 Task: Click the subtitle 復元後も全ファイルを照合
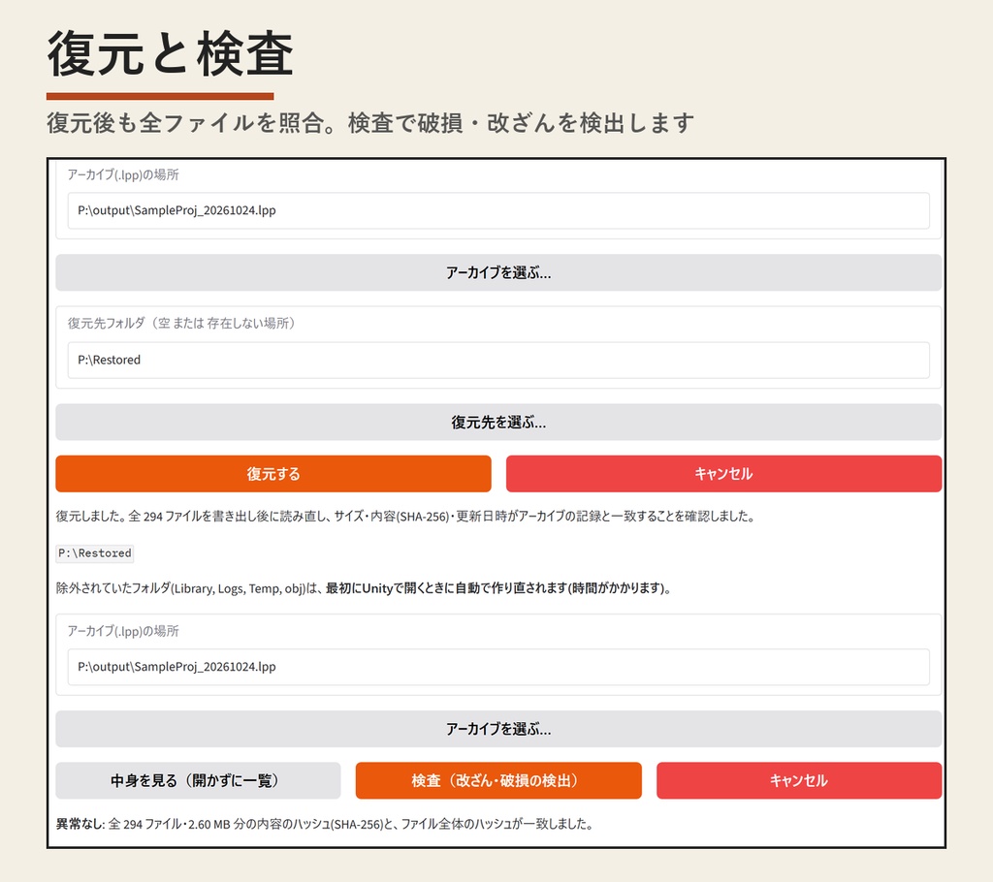[x=370, y=123]
